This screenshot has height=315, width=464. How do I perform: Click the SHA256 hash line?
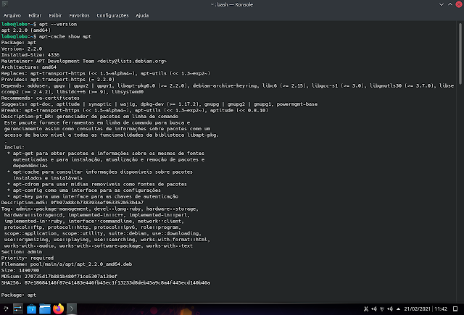click(106, 282)
